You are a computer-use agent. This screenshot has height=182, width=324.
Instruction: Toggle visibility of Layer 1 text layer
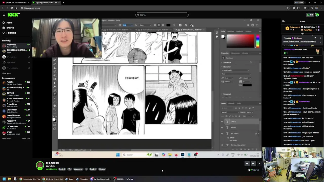tap(222, 122)
